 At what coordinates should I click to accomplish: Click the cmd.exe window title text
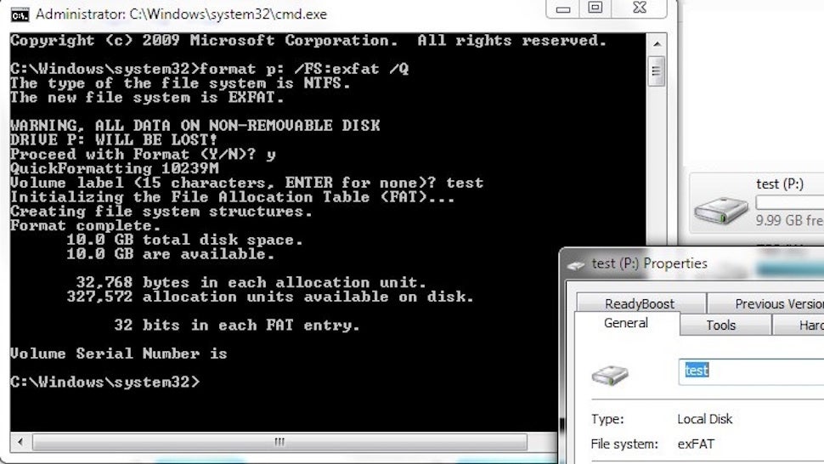point(181,14)
